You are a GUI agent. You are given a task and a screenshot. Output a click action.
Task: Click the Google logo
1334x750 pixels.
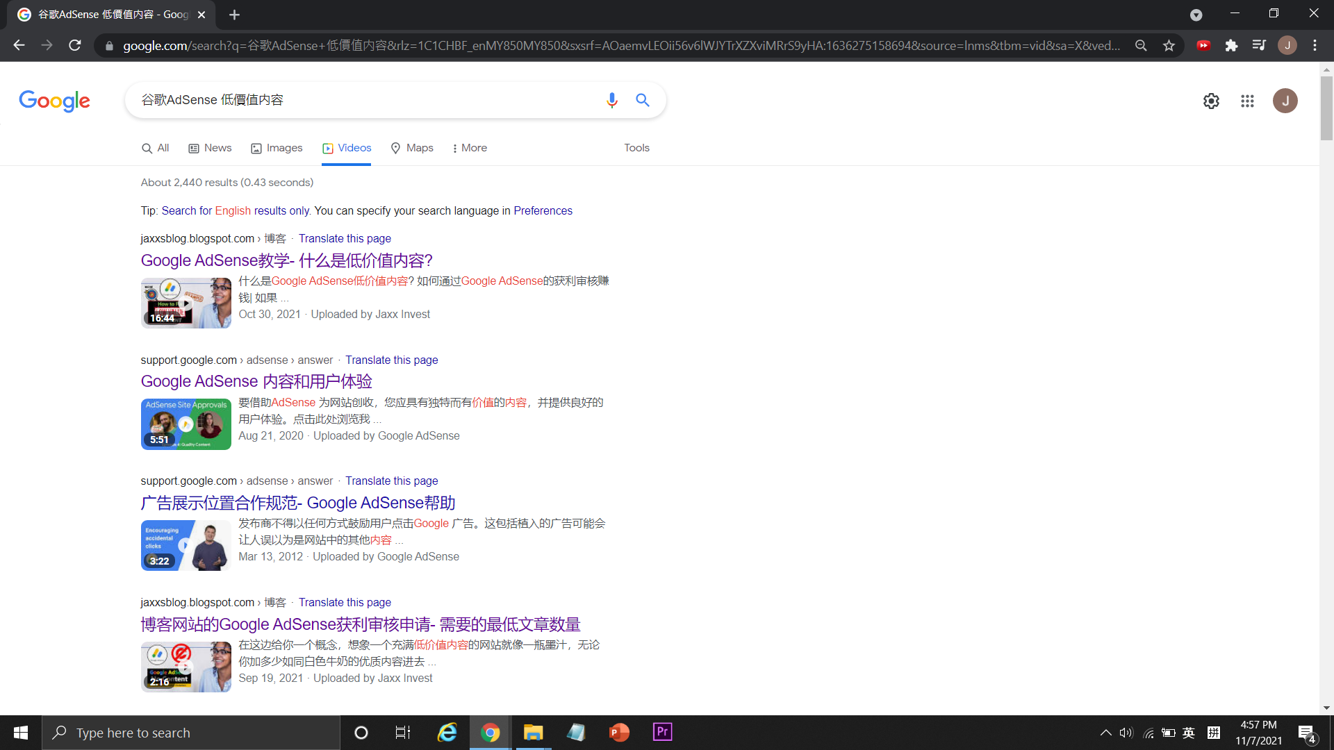pos(54,101)
